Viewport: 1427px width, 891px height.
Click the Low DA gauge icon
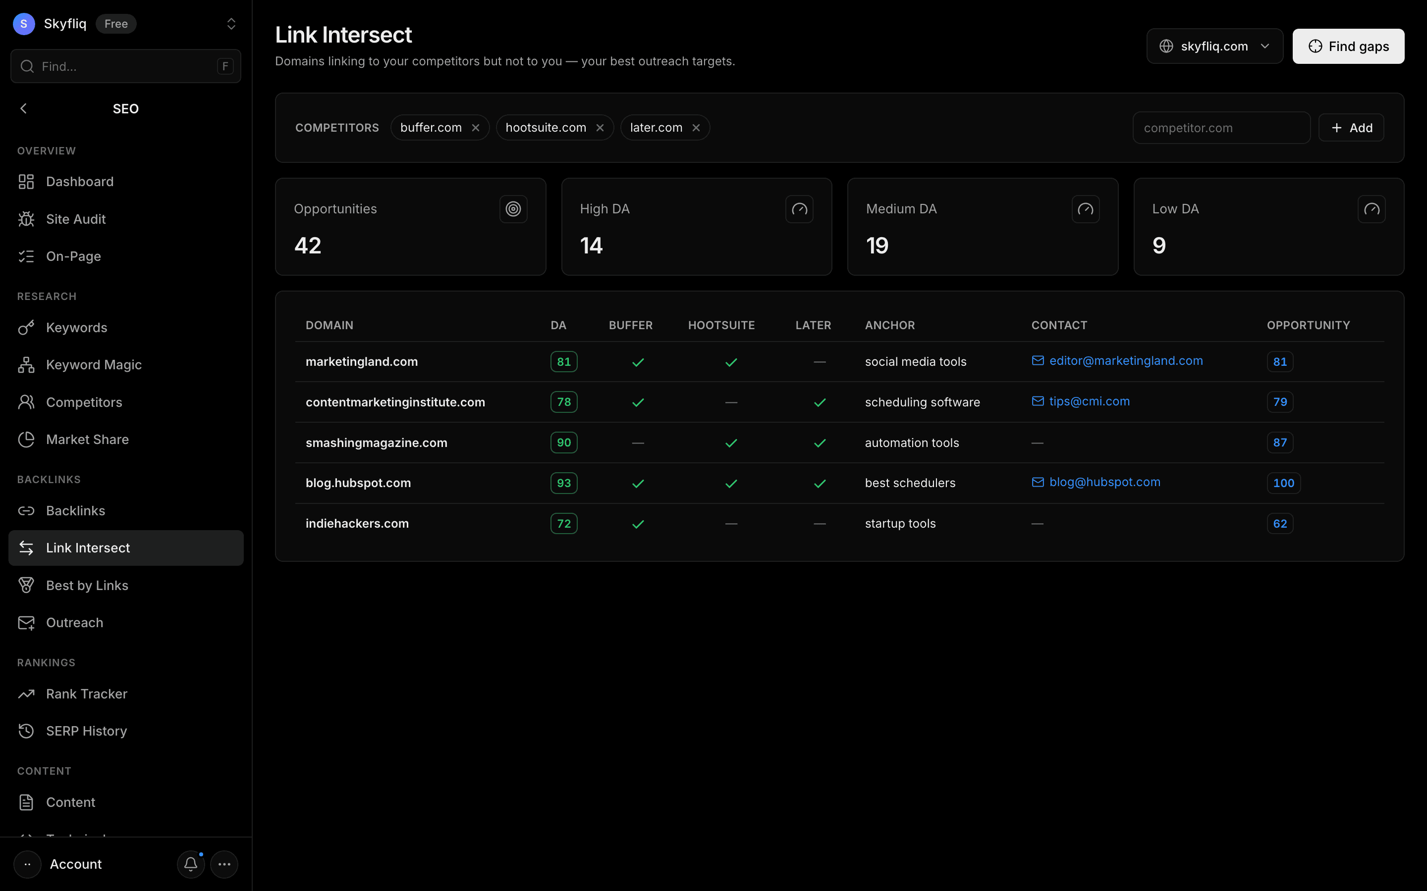coord(1372,209)
